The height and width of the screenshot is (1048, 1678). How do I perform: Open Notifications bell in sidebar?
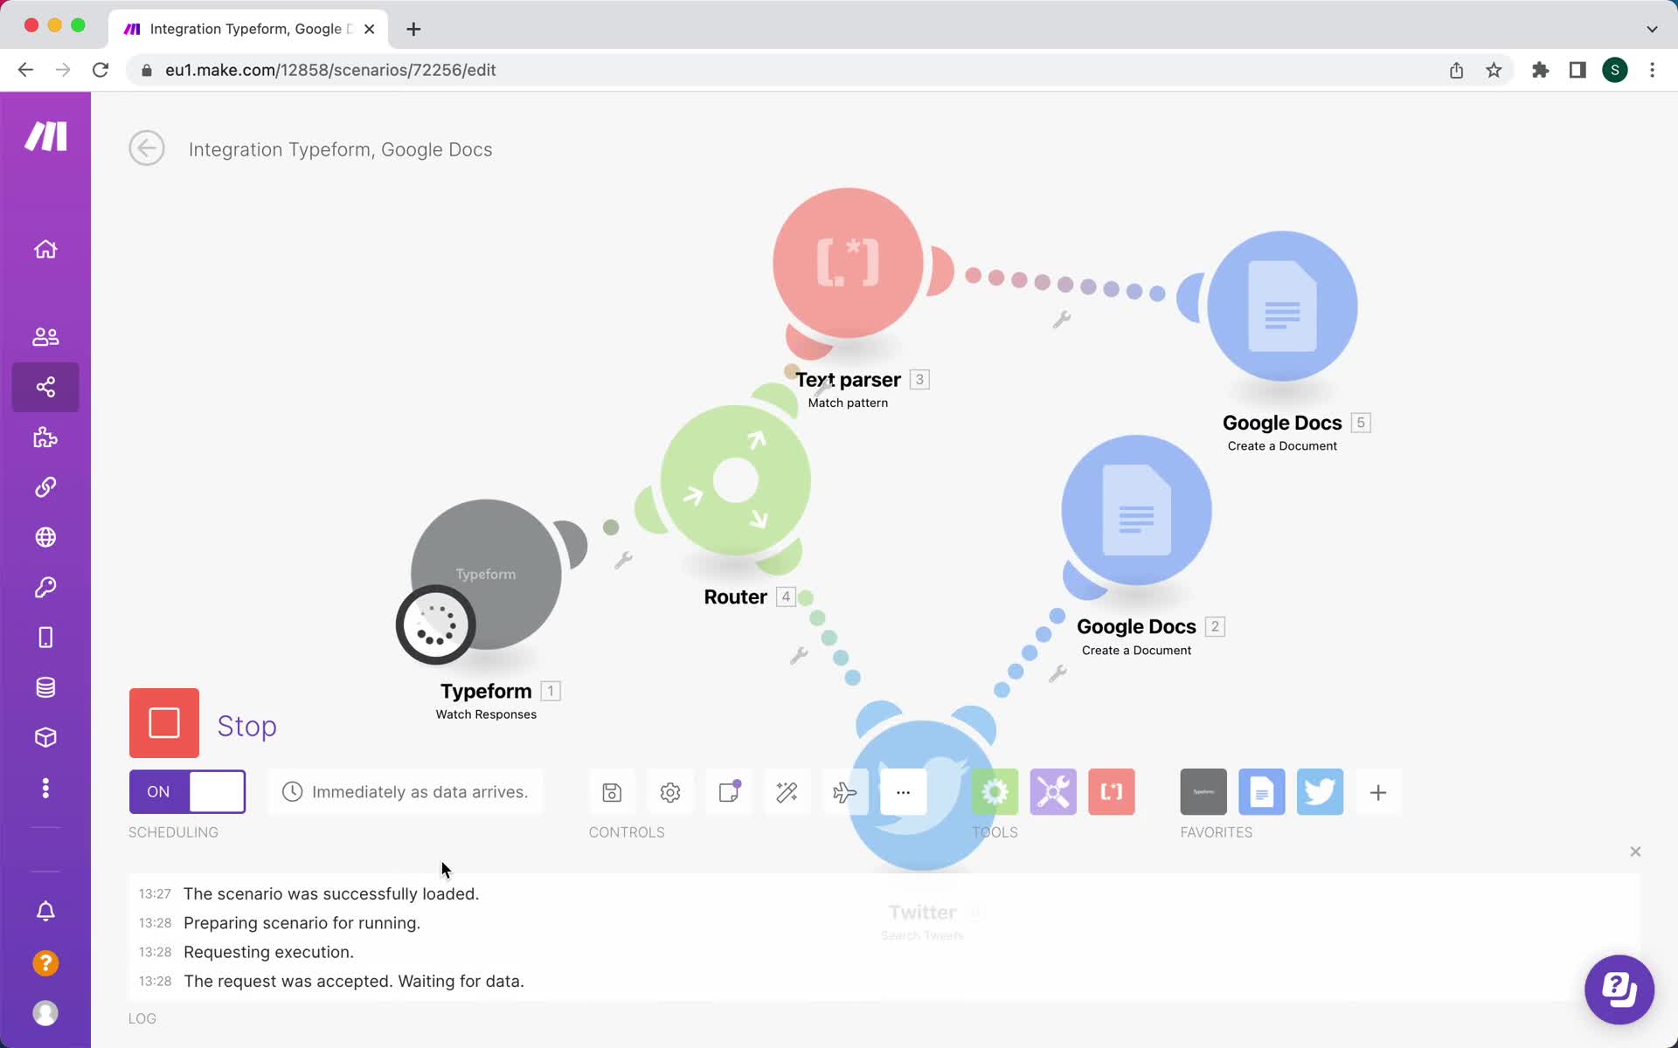[45, 912]
